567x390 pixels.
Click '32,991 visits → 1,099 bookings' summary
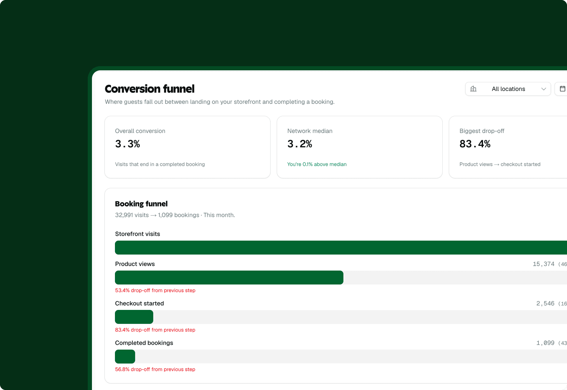click(157, 215)
